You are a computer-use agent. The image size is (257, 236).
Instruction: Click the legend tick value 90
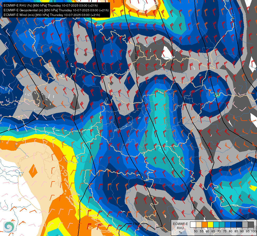tap(242, 231)
